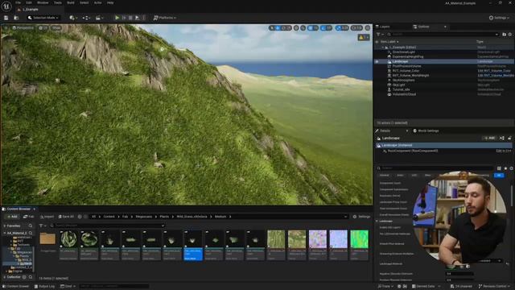This screenshot has height=290, width=515.
Task: Open the Help menu
Action: point(110,2)
